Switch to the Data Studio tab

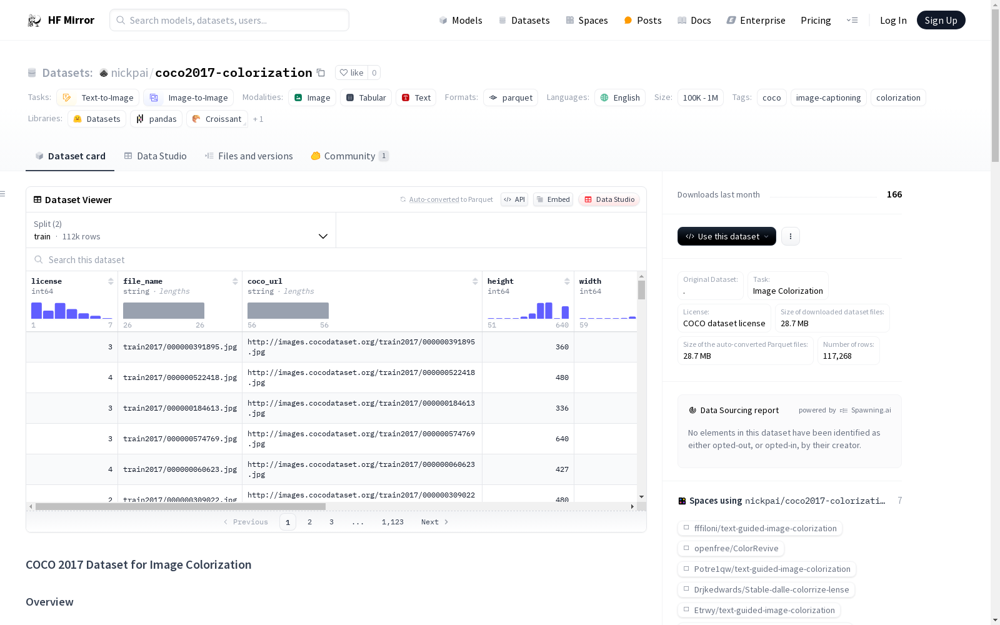coord(155,156)
